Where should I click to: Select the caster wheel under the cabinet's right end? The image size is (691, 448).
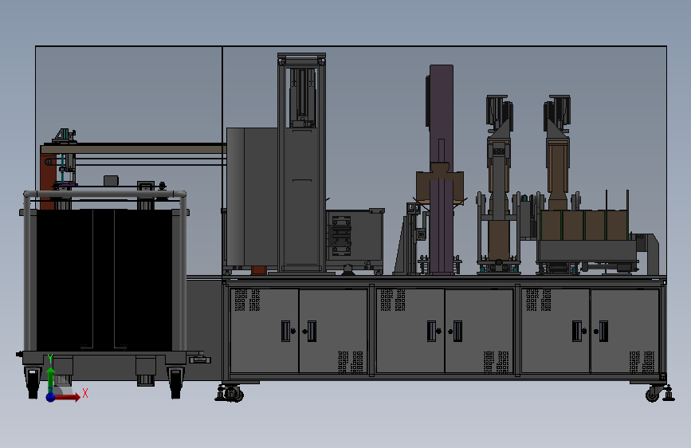pos(654,393)
